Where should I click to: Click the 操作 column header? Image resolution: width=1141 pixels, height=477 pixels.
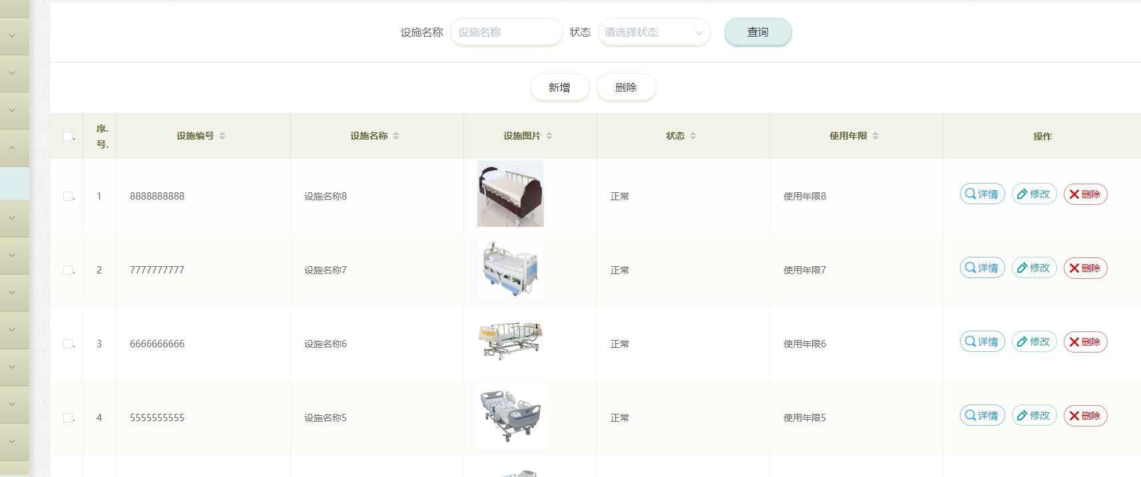(1042, 136)
